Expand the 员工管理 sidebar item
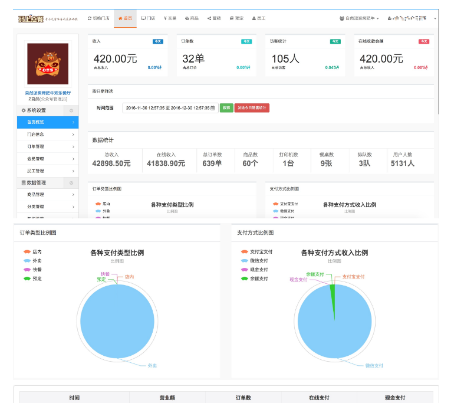451x403 pixels. click(x=48, y=171)
